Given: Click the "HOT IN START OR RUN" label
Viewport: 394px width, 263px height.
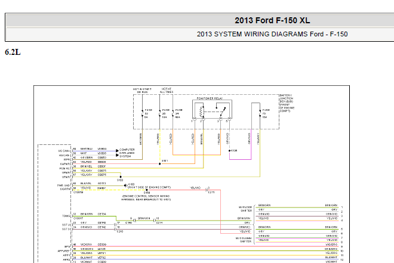Looking at the screenshot, I should 142,91.
